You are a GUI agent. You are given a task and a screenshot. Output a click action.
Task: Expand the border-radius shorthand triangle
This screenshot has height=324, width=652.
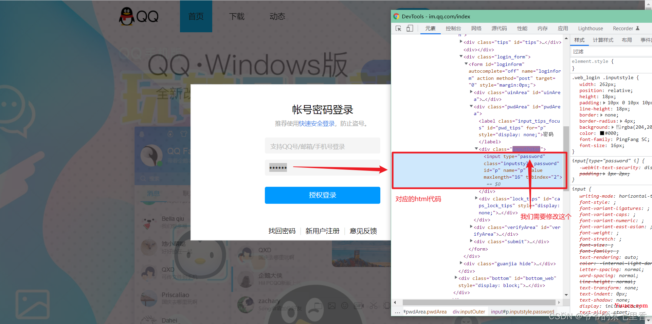(x=621, y=121)
